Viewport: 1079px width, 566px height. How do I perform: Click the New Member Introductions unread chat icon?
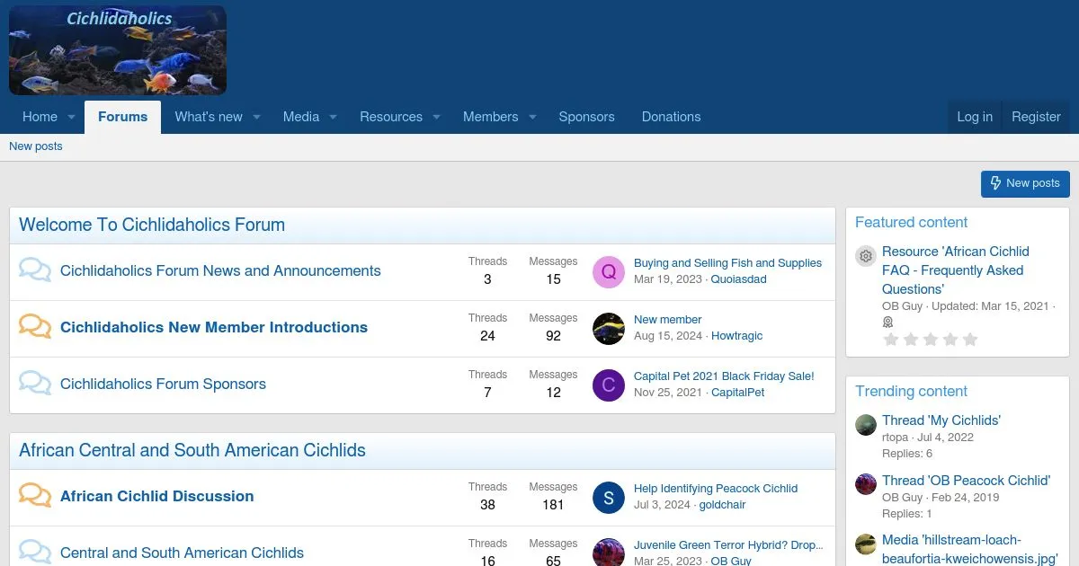pos(35,327)
